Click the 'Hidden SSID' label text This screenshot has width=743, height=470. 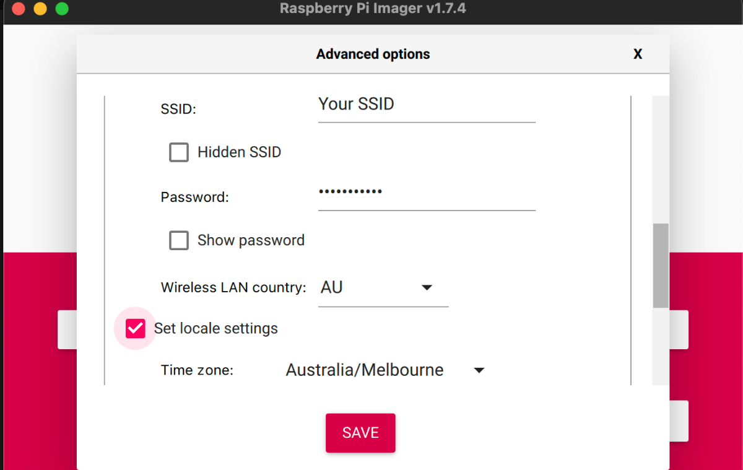[239, 152]
